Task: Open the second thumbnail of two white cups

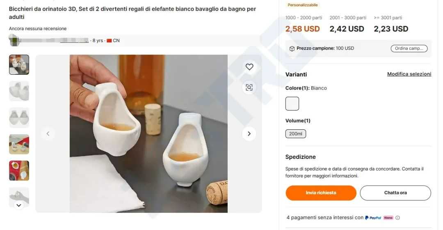Action: [19, 91]
